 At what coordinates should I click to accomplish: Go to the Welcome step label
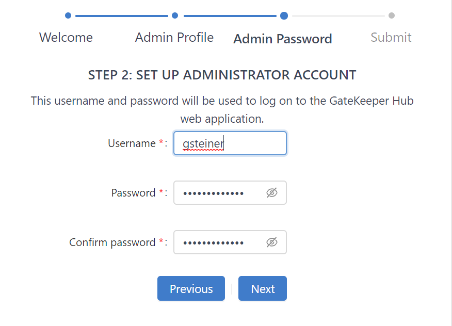pos(66,38)
